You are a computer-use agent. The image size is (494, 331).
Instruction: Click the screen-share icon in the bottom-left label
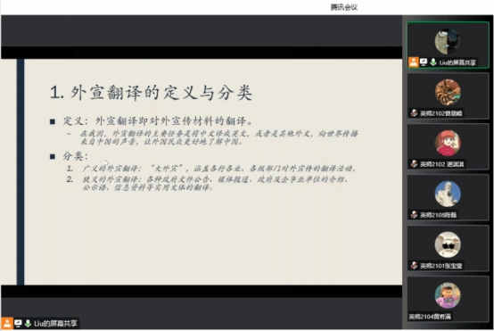point(18,323)
